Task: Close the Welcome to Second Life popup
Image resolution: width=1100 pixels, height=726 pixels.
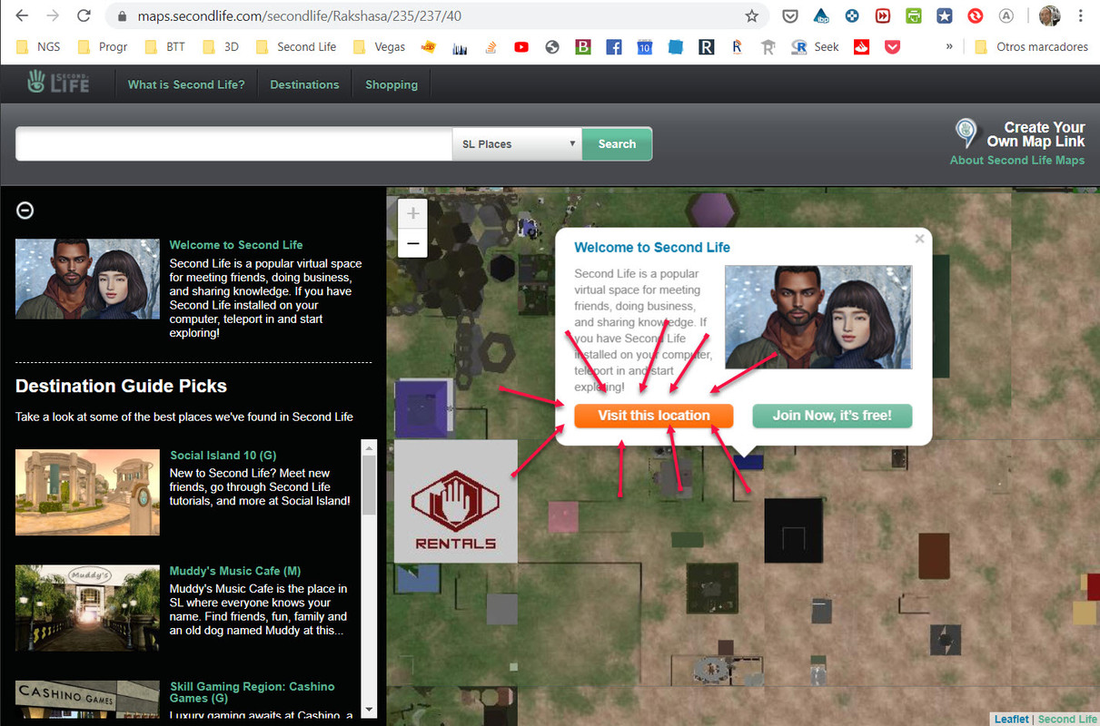Action: pos(919,239)
